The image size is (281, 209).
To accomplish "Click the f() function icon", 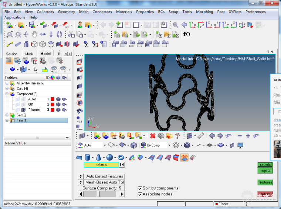I will point(186,34).
